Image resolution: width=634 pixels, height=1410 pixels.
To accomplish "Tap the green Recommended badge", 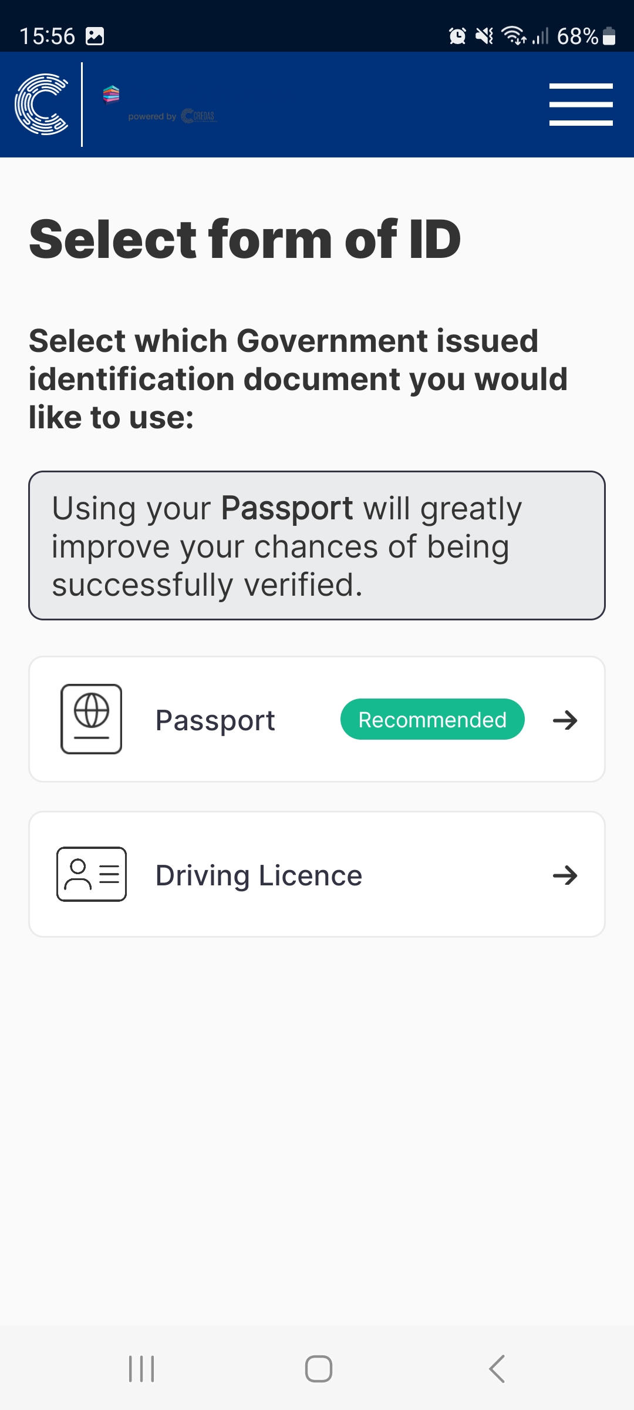I will pyautogui.click(x=432, y=719).
